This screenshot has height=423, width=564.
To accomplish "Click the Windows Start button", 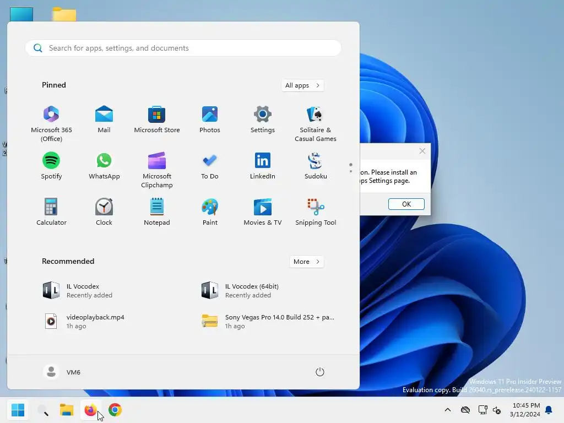I will [18, 410].
